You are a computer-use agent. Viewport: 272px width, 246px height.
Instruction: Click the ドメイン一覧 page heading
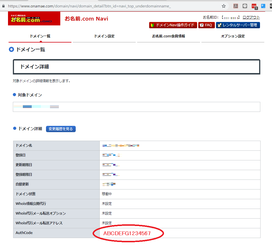coord(31,50)
